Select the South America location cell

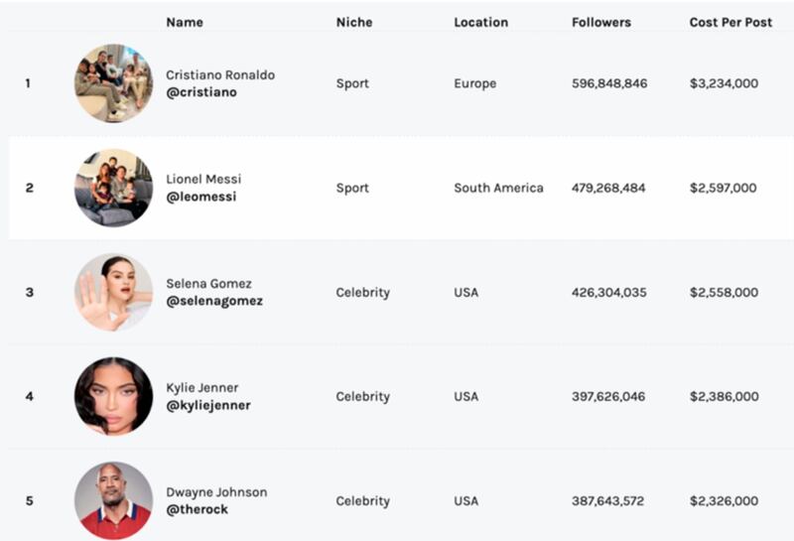498,188
